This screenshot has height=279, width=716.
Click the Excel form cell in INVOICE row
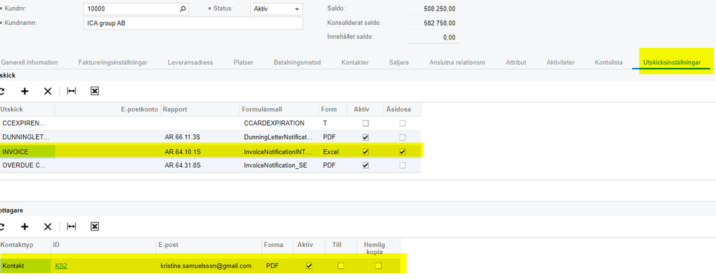pos(330,152)
